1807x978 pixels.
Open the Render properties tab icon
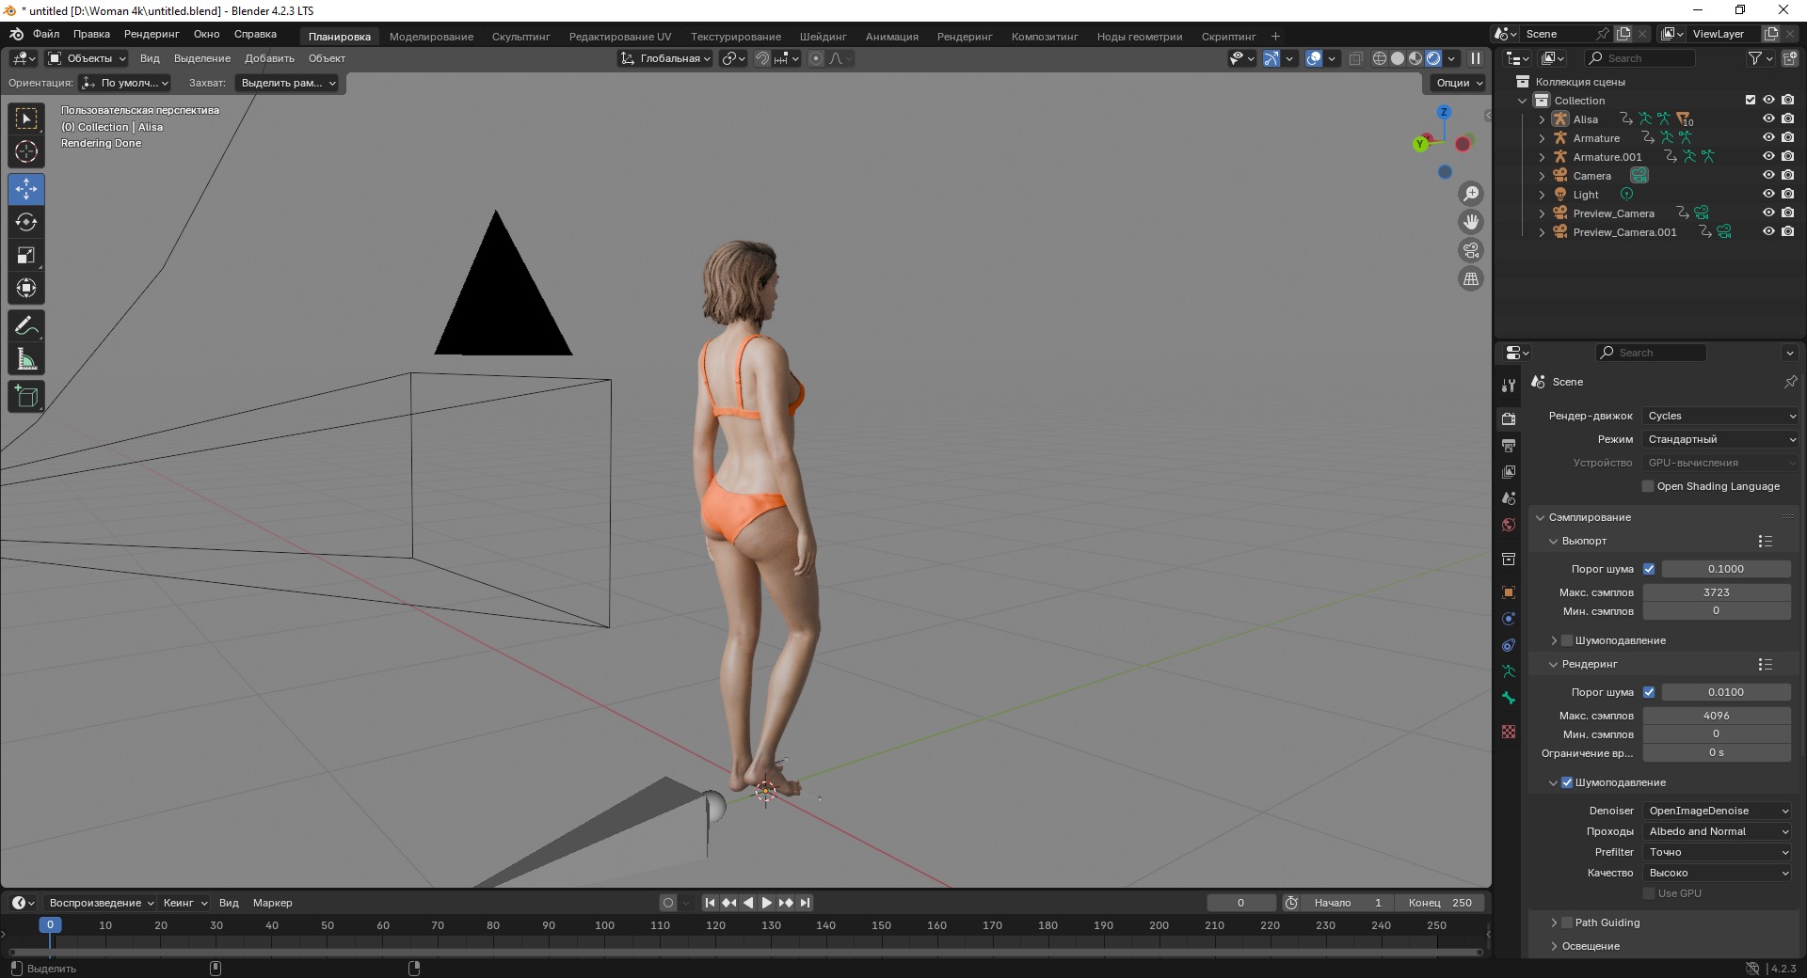point(1509,419)
